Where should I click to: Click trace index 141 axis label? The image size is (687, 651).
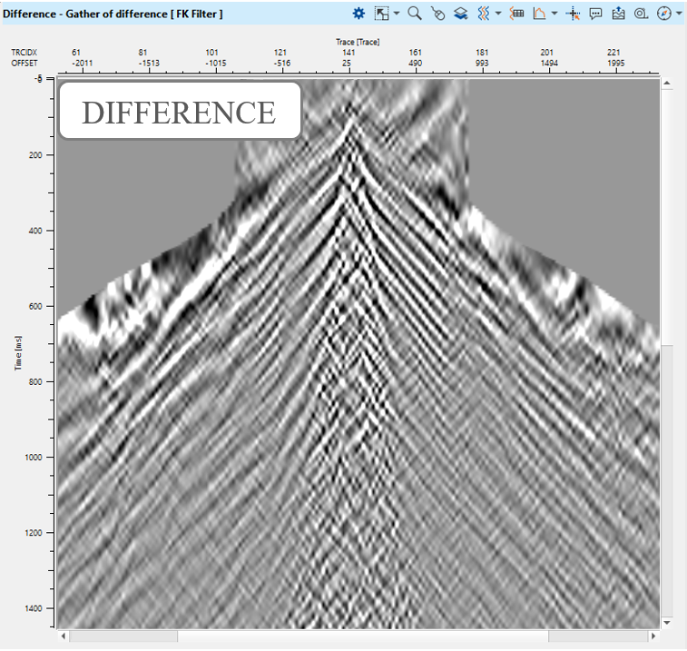[348, 52]
